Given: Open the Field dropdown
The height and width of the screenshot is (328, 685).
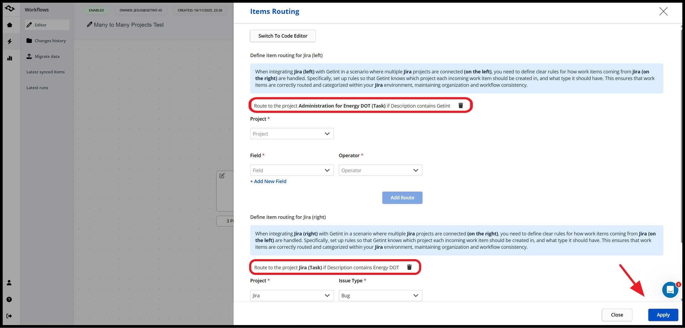Looking at the screenshot, I should (x=292, y=170).
